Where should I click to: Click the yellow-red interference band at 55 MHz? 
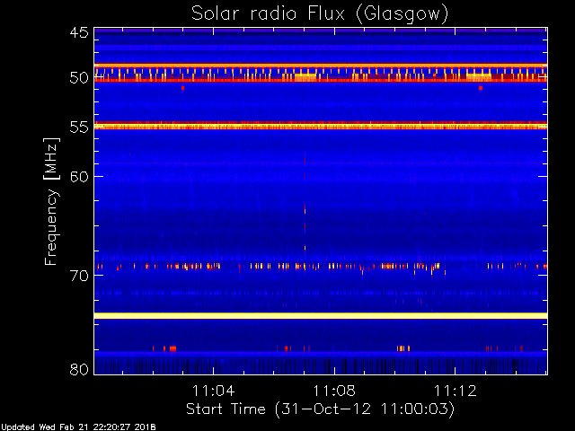(x=321, y=126)
